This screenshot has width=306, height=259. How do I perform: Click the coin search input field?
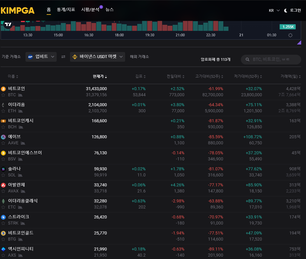click(271, 59)
